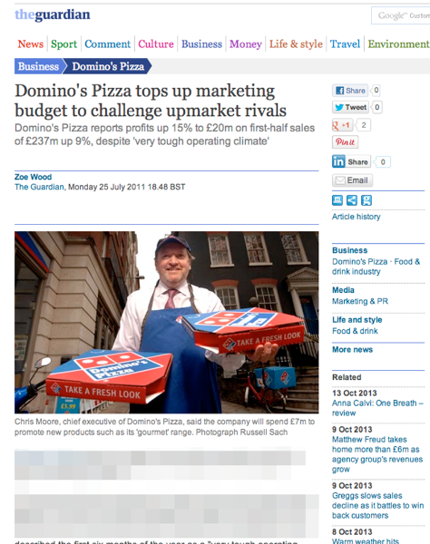Click author name Zoe Wood

point(33,177)
